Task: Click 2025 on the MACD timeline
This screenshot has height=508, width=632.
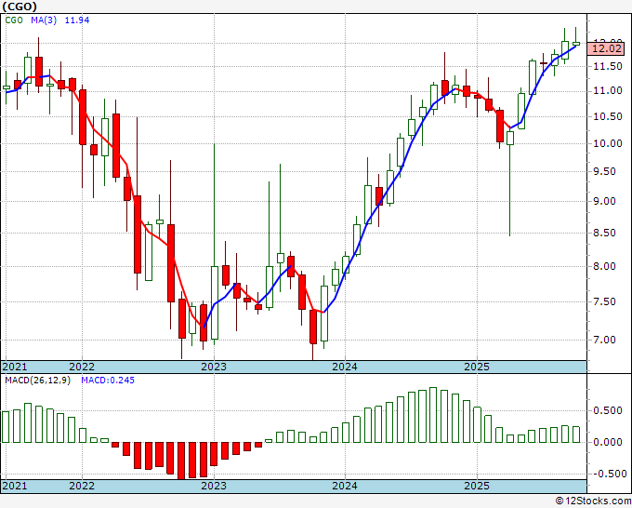Action: 477,486
